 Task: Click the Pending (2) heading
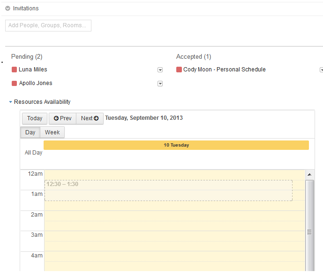click(27, 56)
